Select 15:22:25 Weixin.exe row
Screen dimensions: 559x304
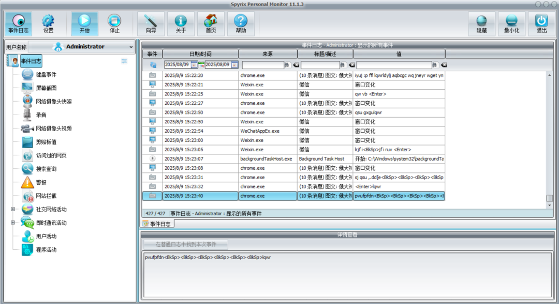tap(293, 94)
